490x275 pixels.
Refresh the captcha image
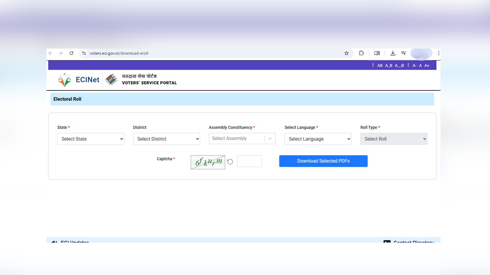[x=230, y=162]
